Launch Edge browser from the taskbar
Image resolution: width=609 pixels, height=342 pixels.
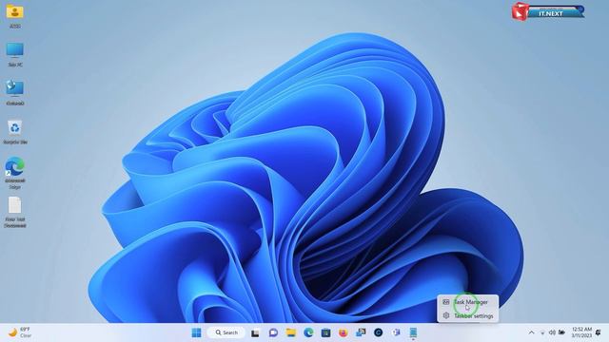[308, 332]
